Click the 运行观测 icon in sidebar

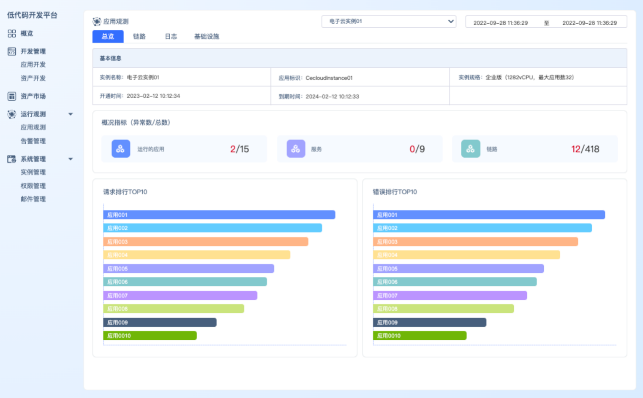(12, 114)
